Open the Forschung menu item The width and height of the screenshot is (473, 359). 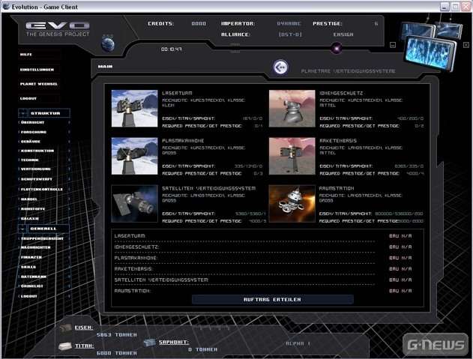[34, 132]
